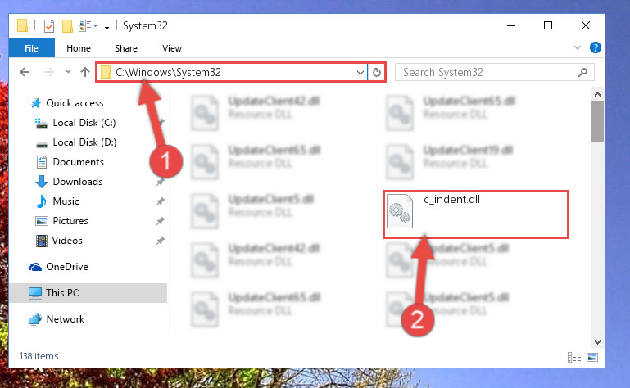Open the File menu
The width and height of the screenshot is (630, 388).
(x=31, y=48)
